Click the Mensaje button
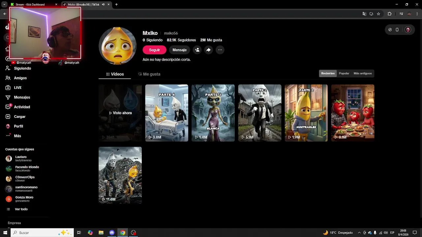 [x=179, y=50]
